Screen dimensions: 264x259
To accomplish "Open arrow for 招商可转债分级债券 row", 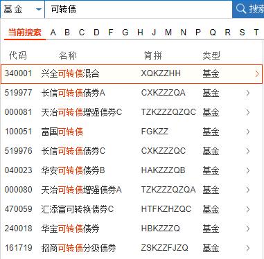I will coord(248,248).
